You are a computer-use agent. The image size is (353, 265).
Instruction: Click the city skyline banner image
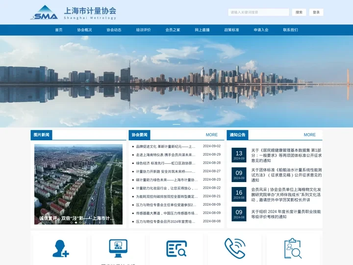pyautogui.click(x=176, y=81)
